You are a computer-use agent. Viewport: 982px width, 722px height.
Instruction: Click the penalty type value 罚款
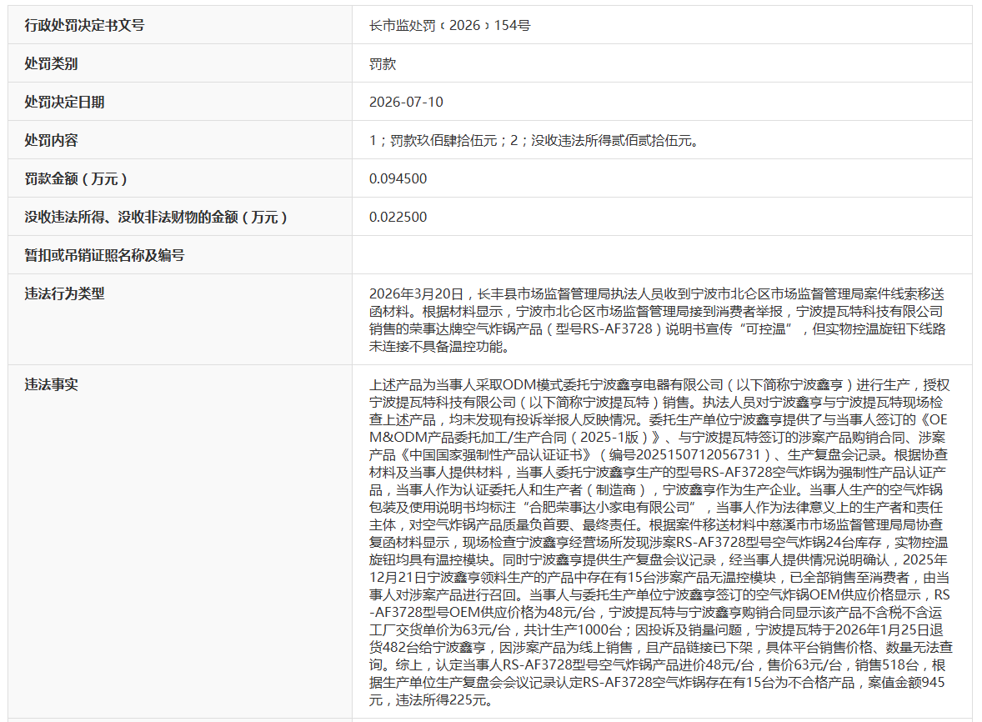pyautogui.click(x=383, y=64)
